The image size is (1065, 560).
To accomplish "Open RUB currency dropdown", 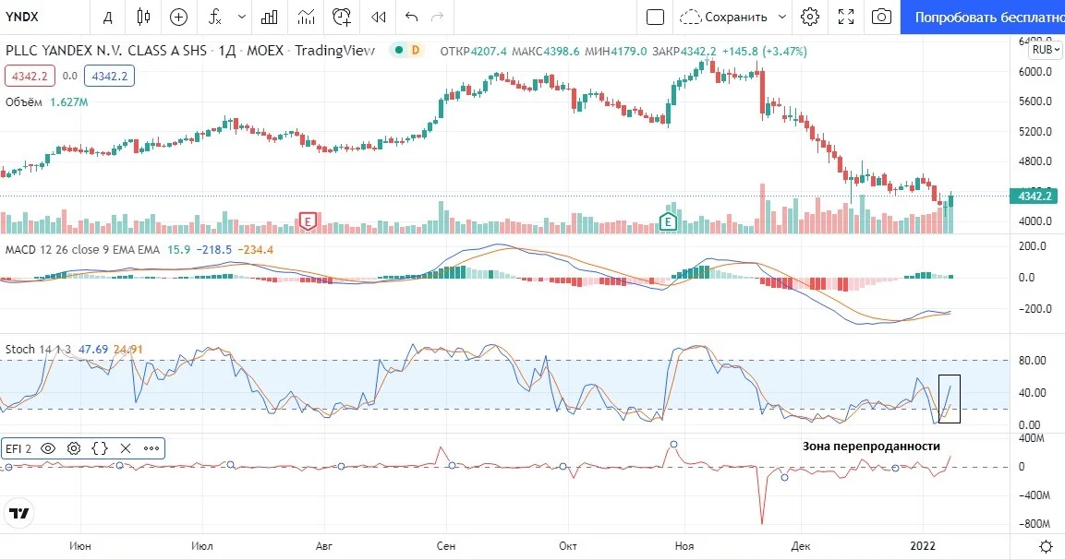I will pos(1046,50).
